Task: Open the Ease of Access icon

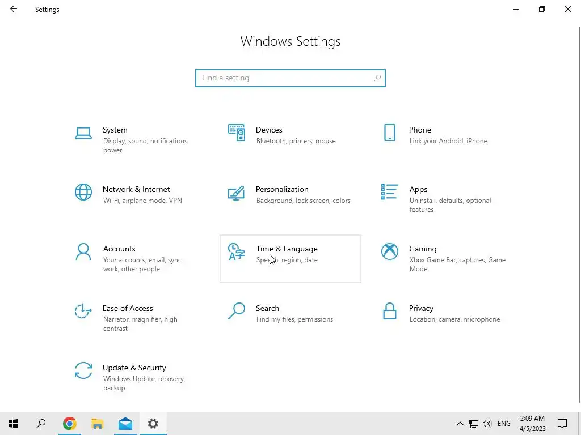Action: 83,311
